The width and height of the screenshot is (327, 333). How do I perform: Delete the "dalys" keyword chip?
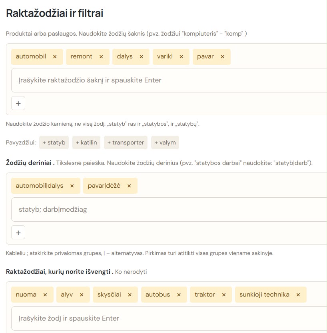pyautogui.click(x=141, y=57)
